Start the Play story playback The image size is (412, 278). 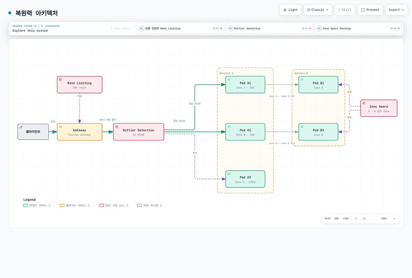coord(121,28)
